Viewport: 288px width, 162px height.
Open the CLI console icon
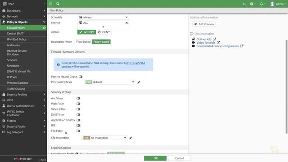(244, 4)
